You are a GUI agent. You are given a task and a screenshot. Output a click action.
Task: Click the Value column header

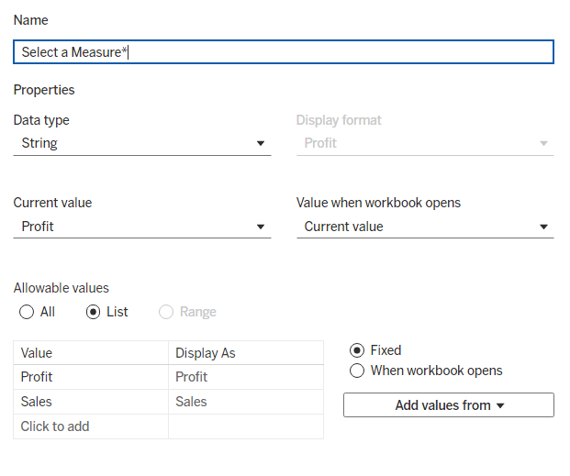point(91,353)
